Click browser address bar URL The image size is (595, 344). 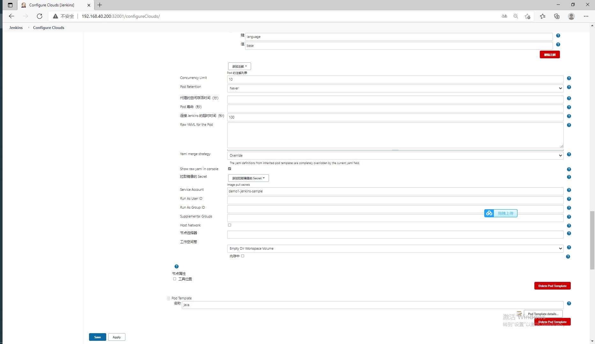coord(121,16)
